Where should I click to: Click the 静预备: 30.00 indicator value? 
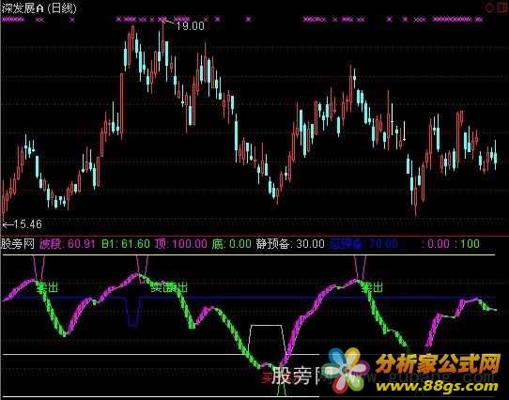click(x=290, y=244)
